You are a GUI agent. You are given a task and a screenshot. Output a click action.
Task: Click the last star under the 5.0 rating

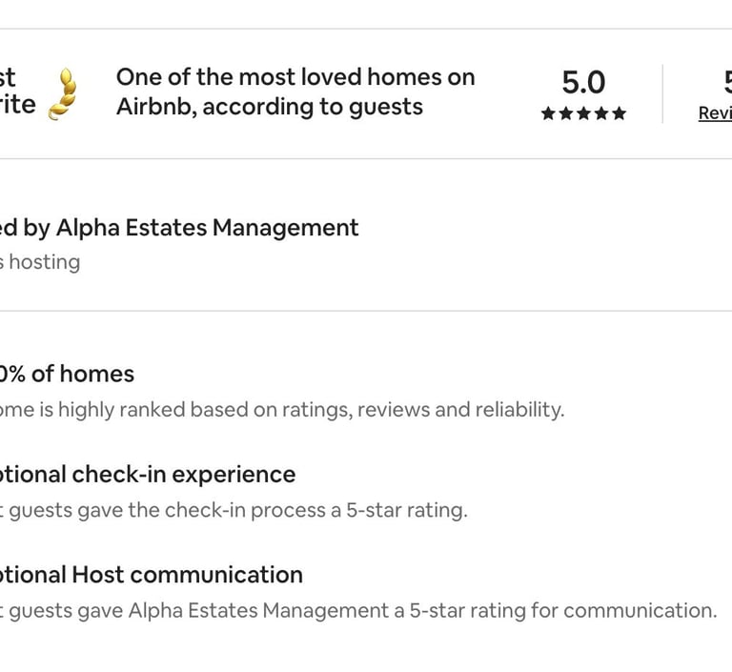click(619, 113)
